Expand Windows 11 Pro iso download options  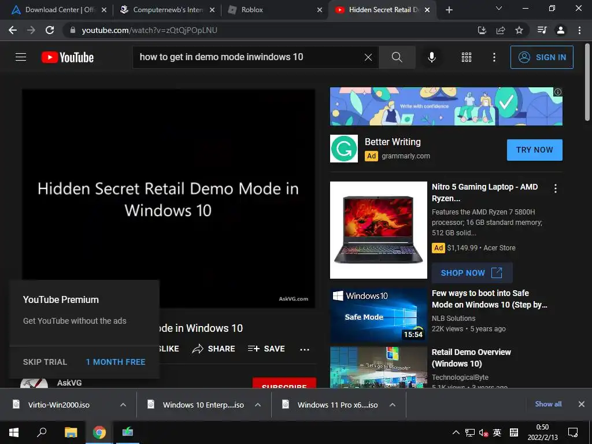[393, 405]
